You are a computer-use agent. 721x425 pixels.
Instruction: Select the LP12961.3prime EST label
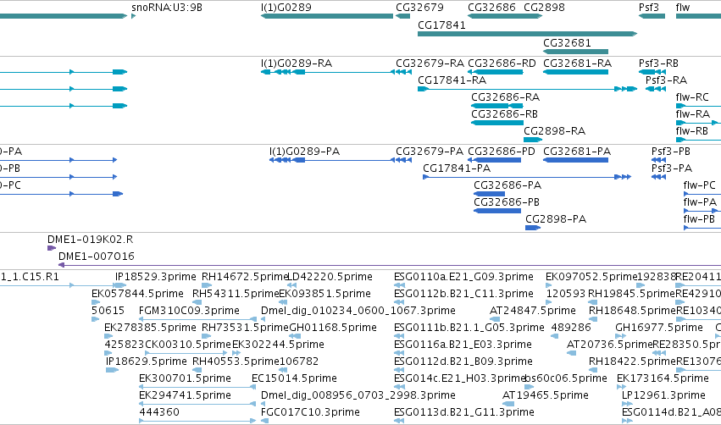tap(663, 395)
